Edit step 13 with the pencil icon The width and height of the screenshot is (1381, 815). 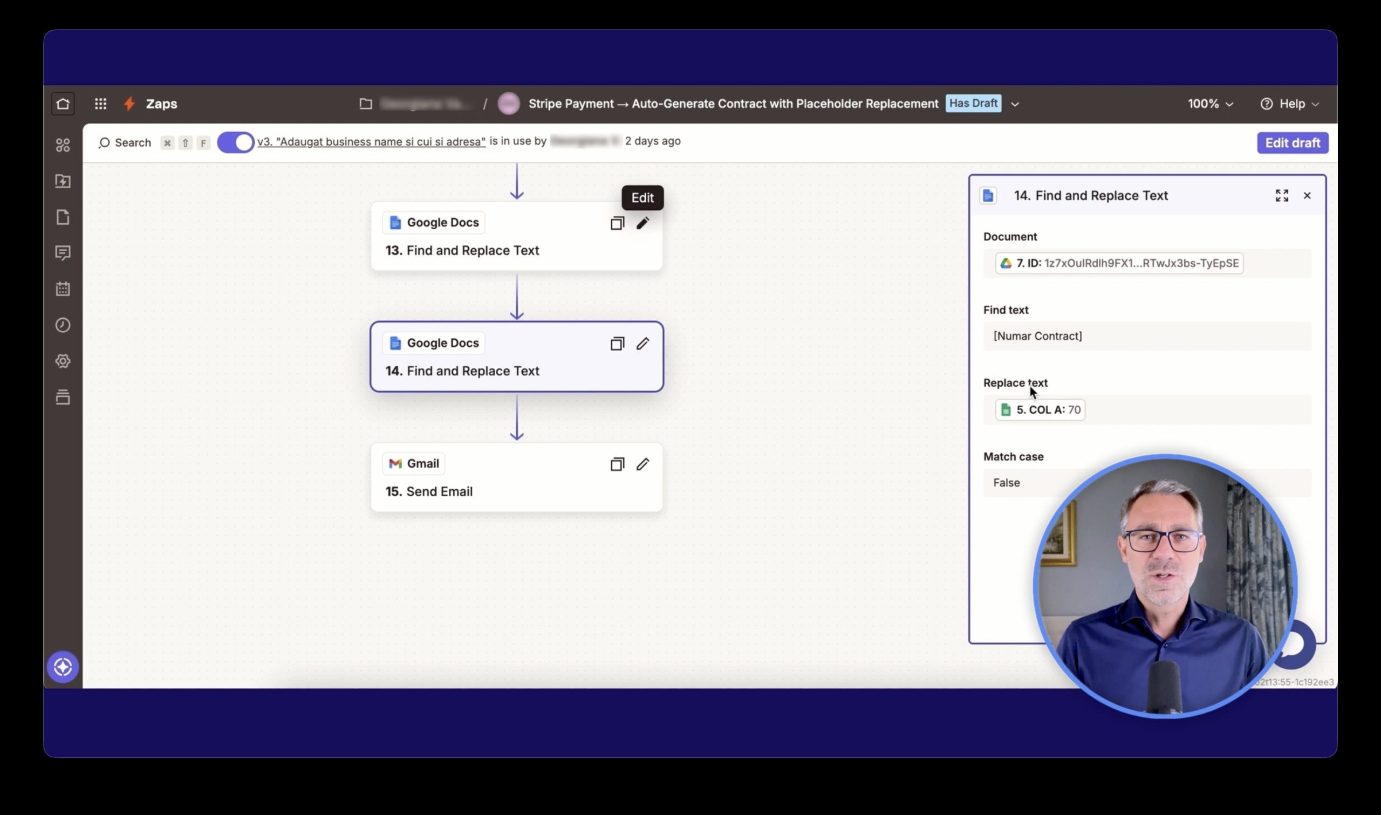click(642, 223)
